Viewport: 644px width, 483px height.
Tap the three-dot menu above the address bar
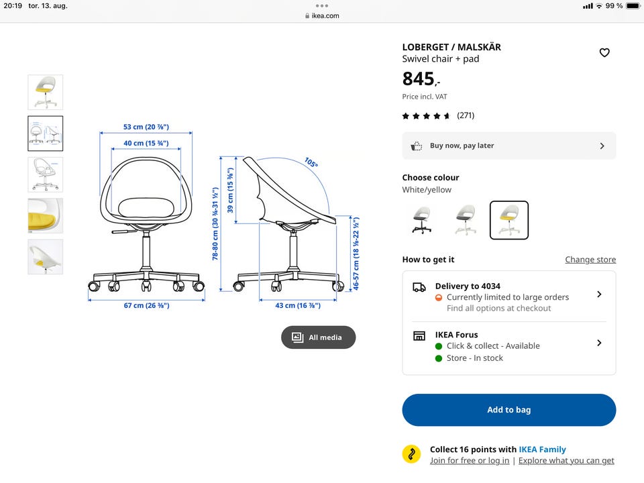322,6
